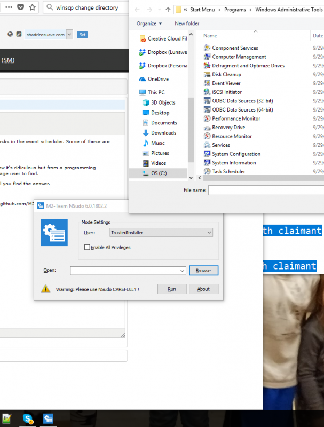Open the Organize dropdown menu
The image size is (324, 427).
click(x=149, y=23)
